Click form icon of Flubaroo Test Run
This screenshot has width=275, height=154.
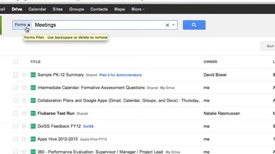pos(33,113)
